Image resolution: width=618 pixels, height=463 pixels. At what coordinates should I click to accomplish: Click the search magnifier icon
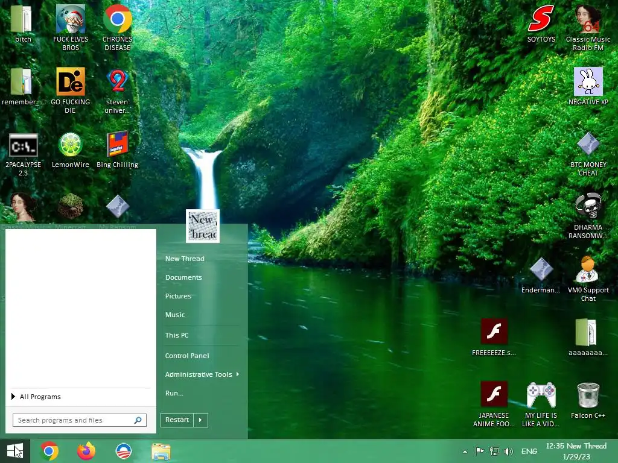click(138, 420)
